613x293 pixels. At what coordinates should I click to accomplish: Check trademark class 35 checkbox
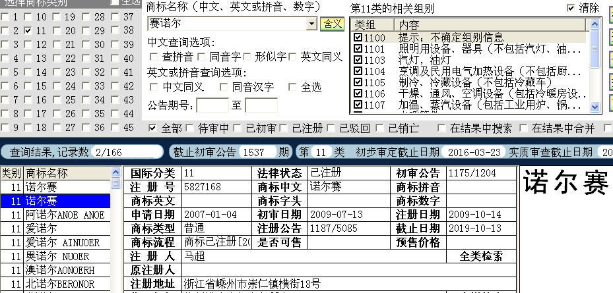(86, 114)
